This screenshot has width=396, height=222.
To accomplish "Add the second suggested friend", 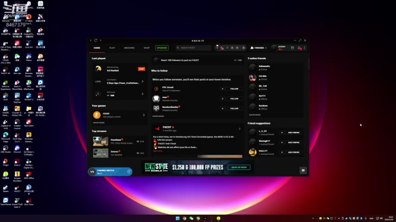I will point(294,143).
